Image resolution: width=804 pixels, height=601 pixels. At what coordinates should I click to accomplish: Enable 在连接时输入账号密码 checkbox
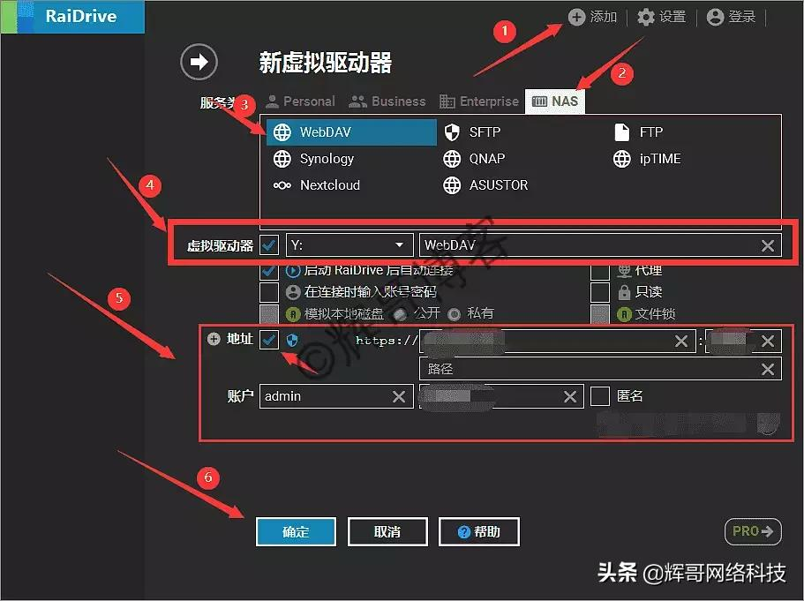click(269, 292)
